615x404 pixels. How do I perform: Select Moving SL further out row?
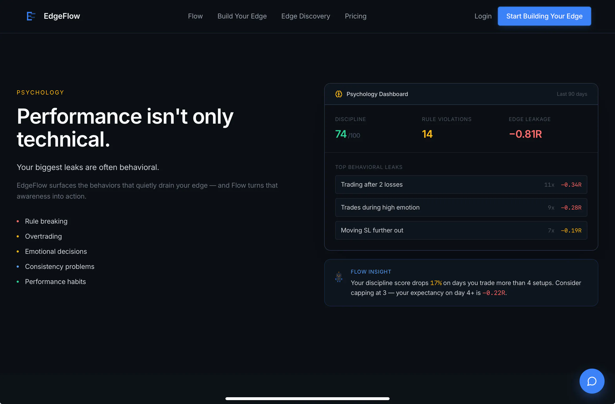coord(461,230)
